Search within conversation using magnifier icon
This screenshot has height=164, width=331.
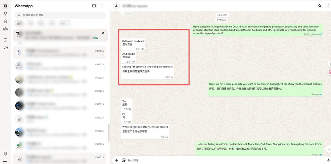pos(320,6)
